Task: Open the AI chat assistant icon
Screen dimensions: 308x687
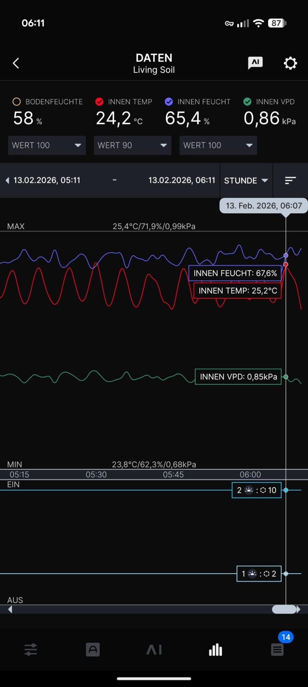Action: pos(255,63)
